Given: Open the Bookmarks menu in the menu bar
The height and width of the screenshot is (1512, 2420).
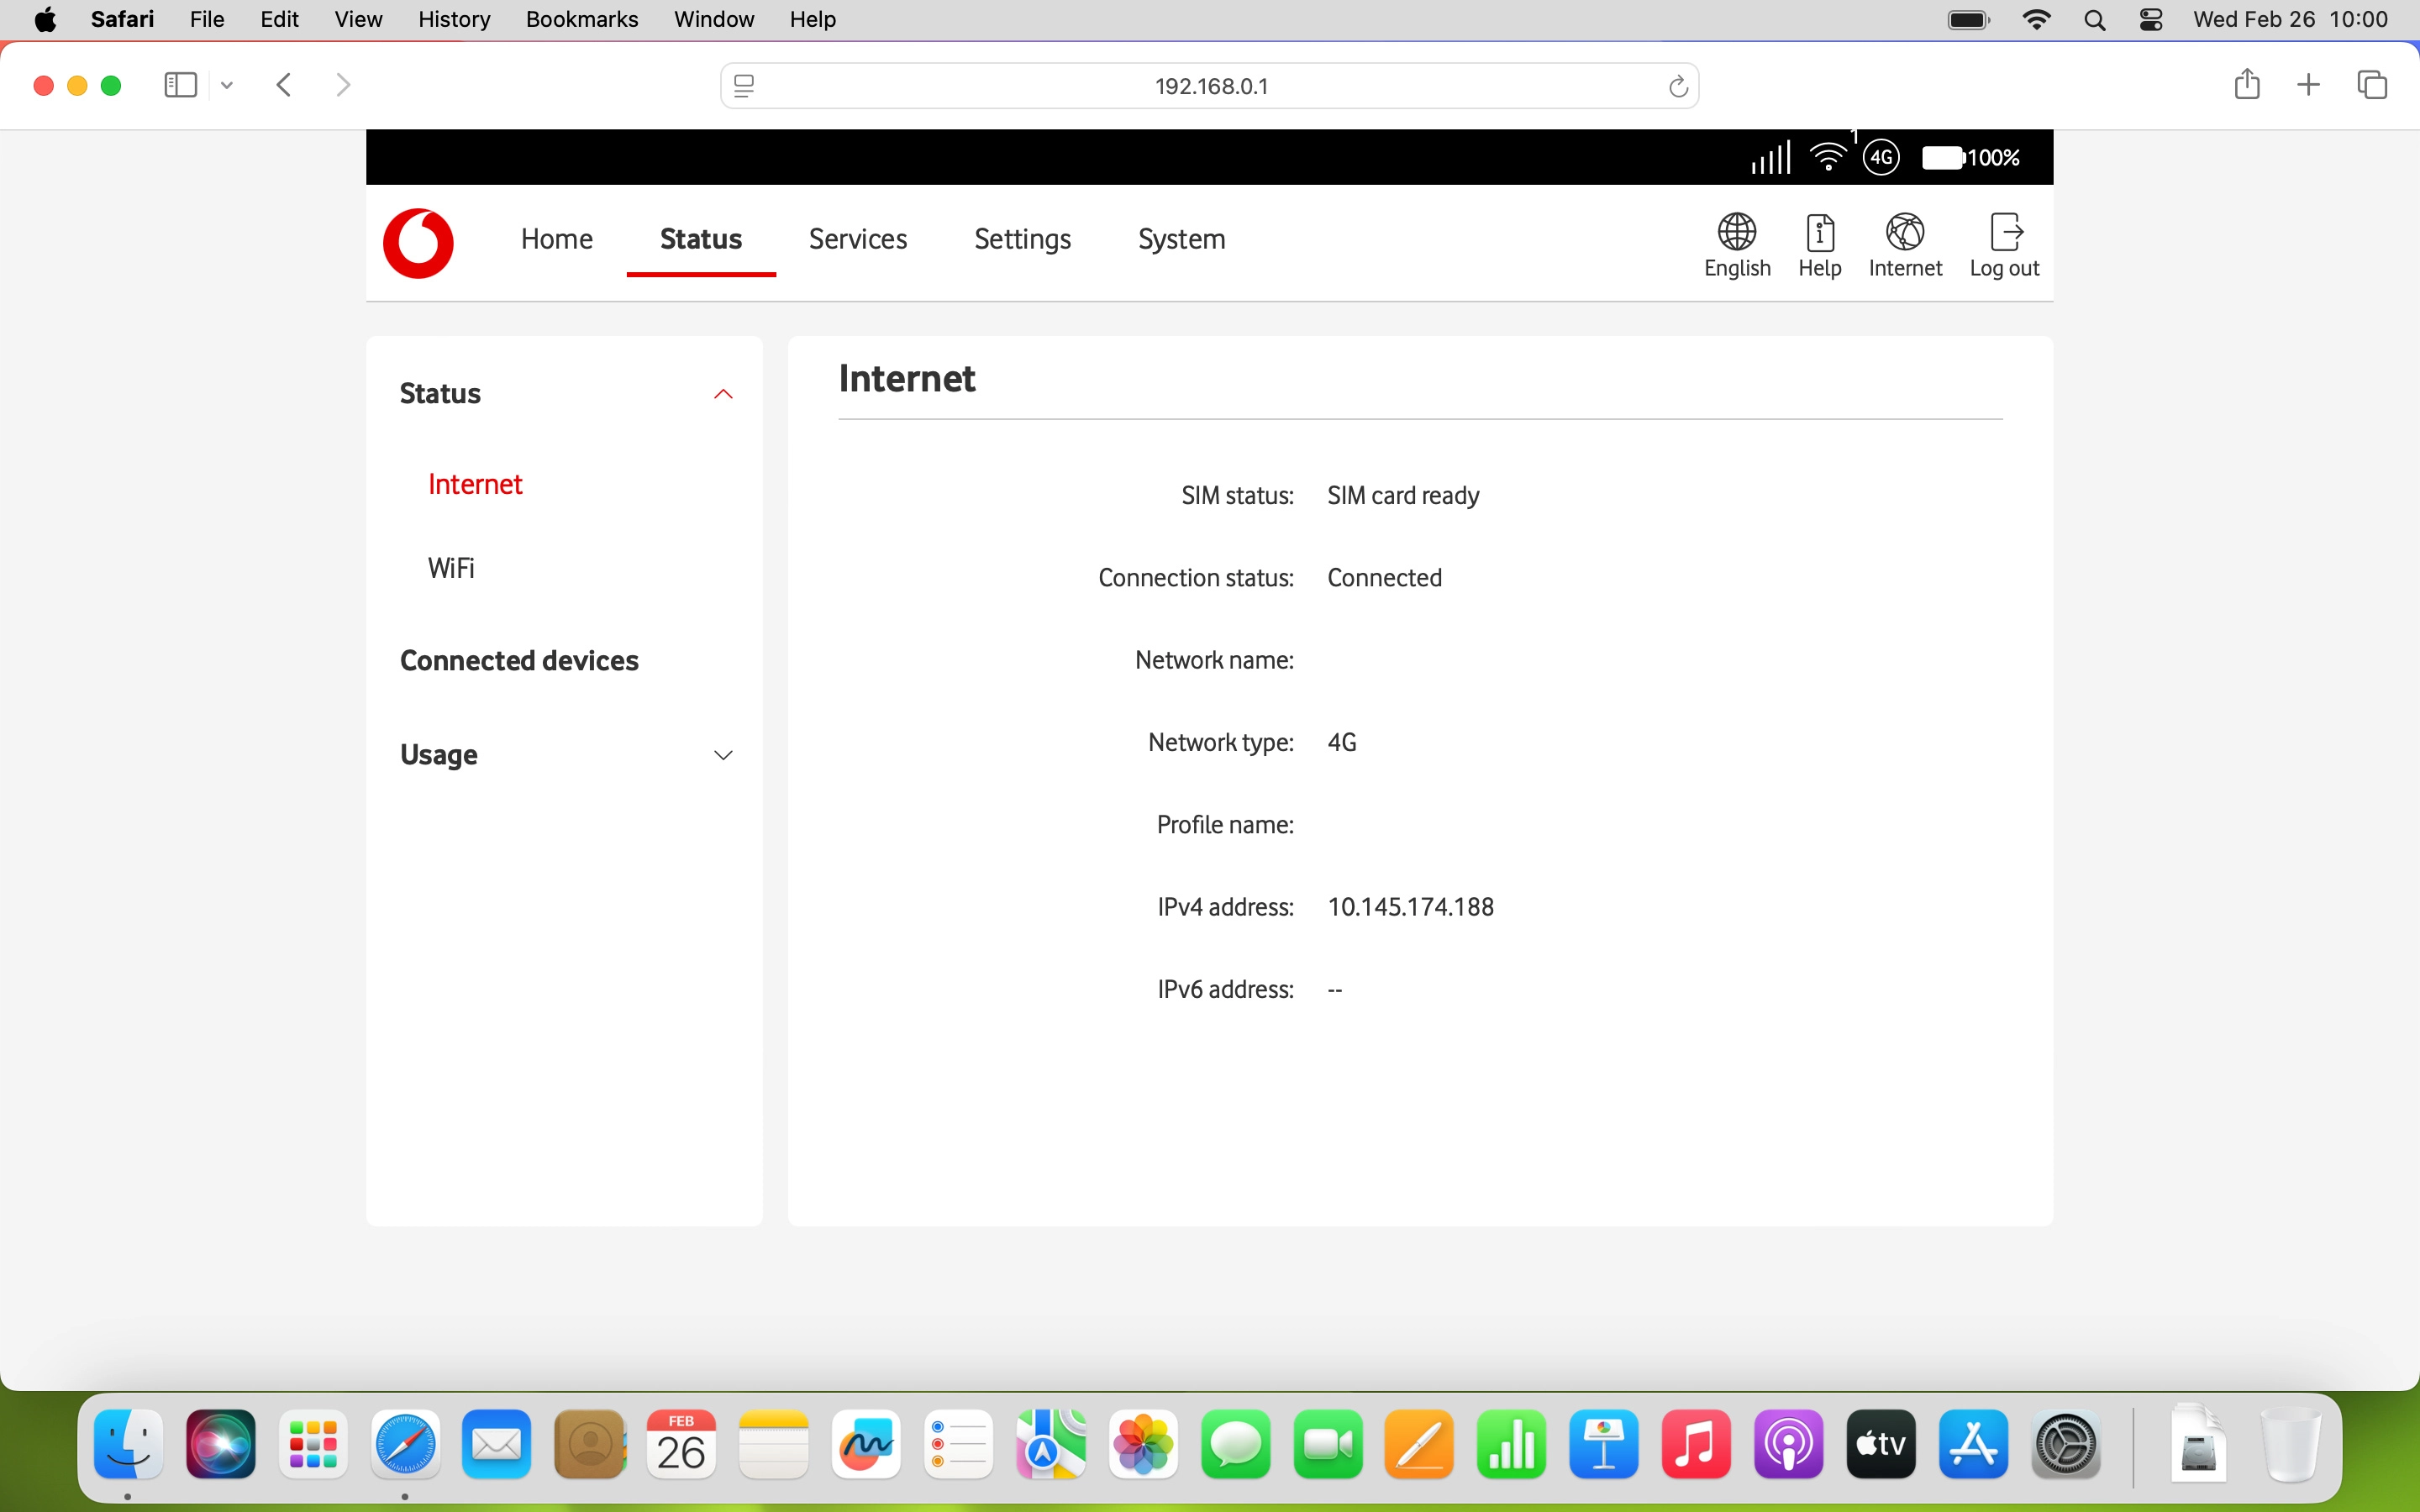Looking at the screenshot, I should click(582, 19).
